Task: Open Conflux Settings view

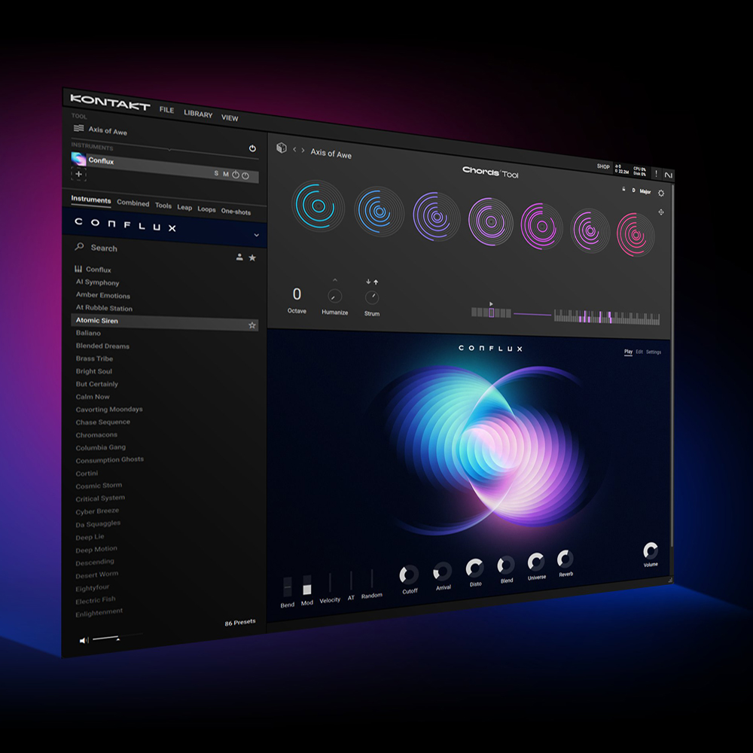Action: point(653,352)
